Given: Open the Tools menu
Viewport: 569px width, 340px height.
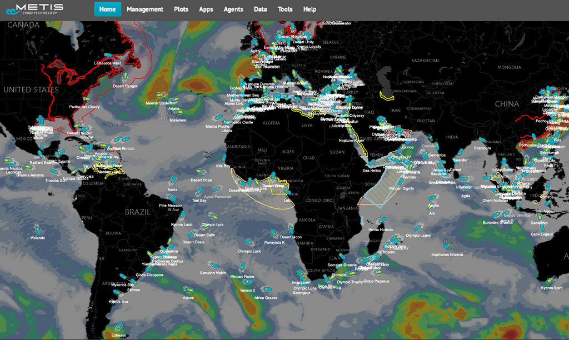Looking at the screenshot, I should pyautogui.click(x=285, y=9).
